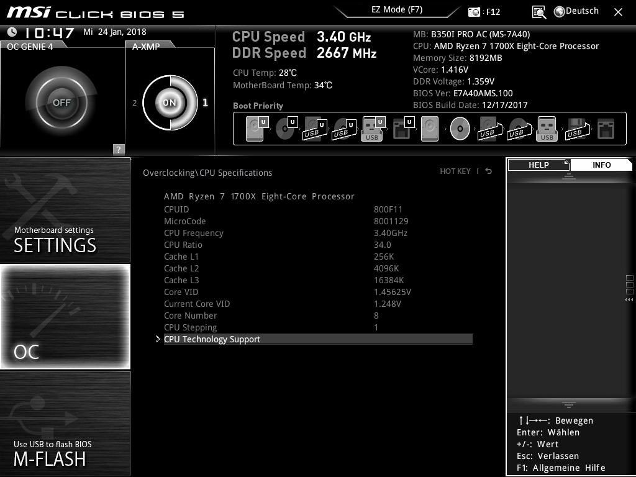Switch to the INFO tab
This screenshot has height=477, width=636.
click(601, 165)
